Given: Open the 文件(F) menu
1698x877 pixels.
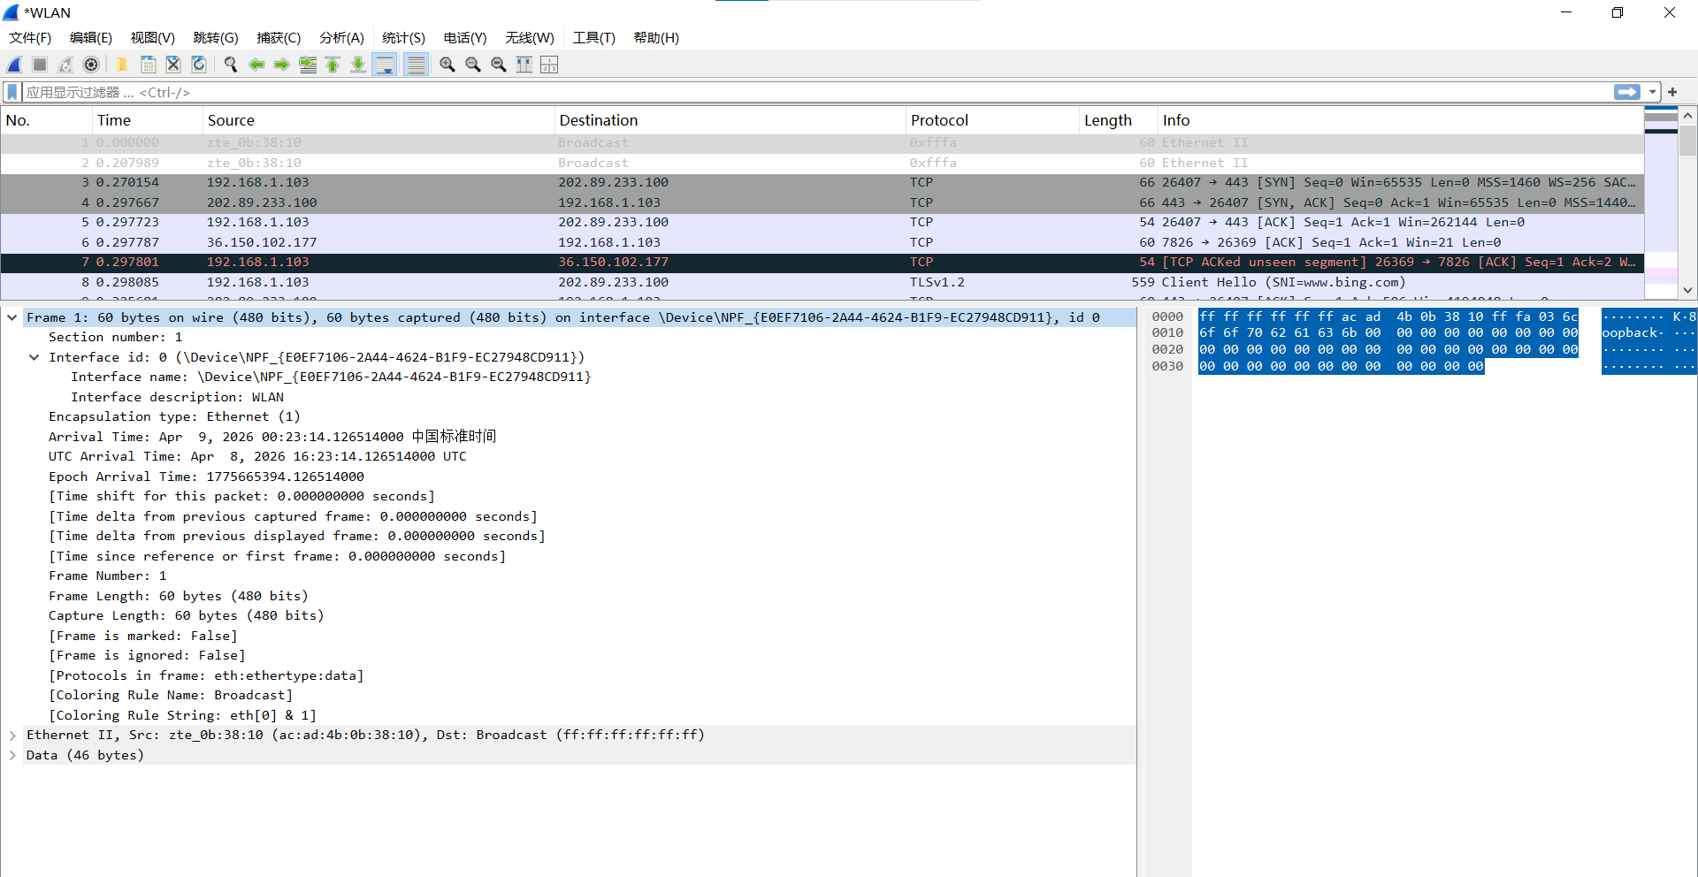Looking at the screenshot, I should click(30, 38).
